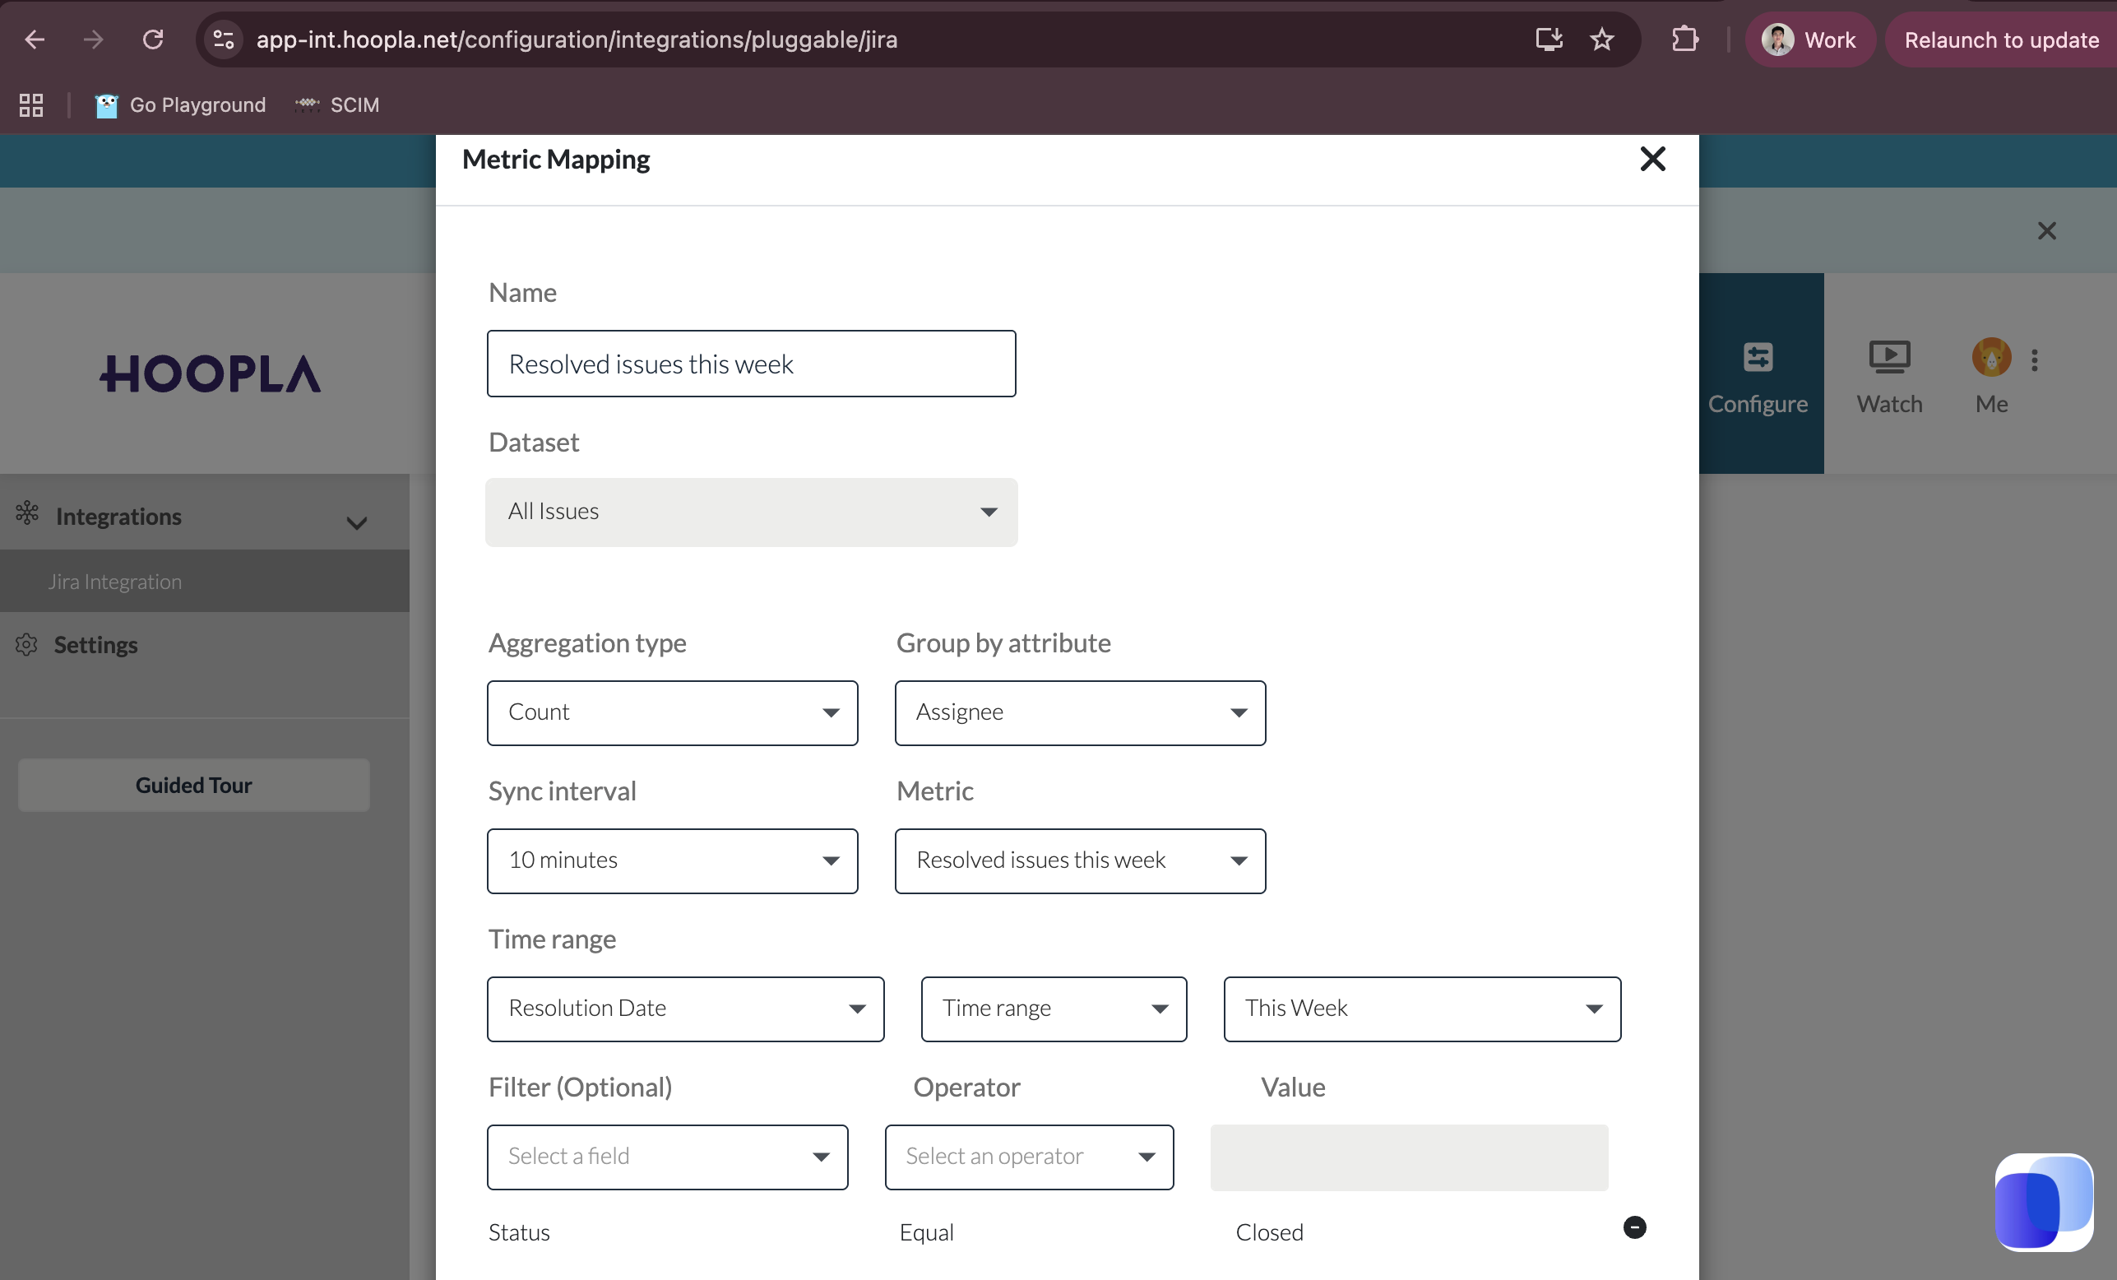The image size is (2117, 1280).
Task: Open Group by attribute Assignee dropdown
Action: [1080, 713]
